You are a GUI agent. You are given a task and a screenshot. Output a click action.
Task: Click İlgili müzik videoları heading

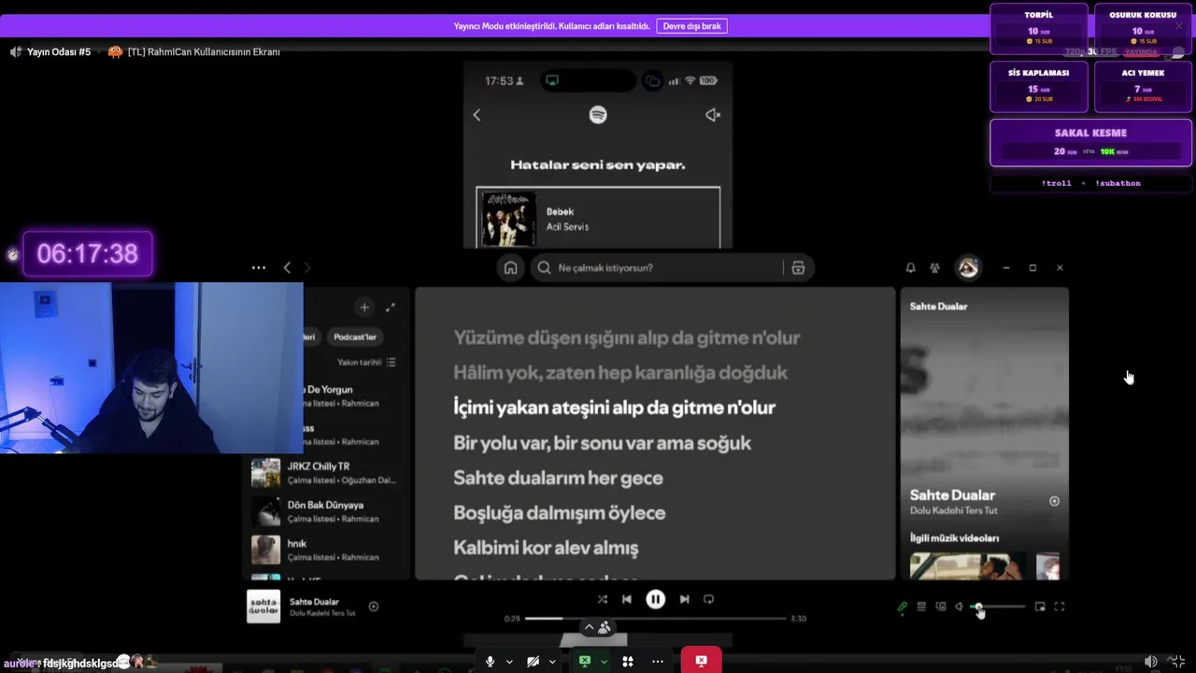954,538
